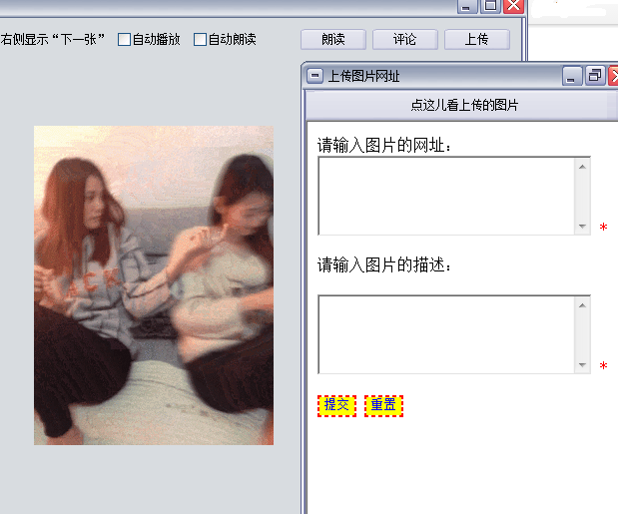
Task: Click the 朗读 button
Action: 333,40
